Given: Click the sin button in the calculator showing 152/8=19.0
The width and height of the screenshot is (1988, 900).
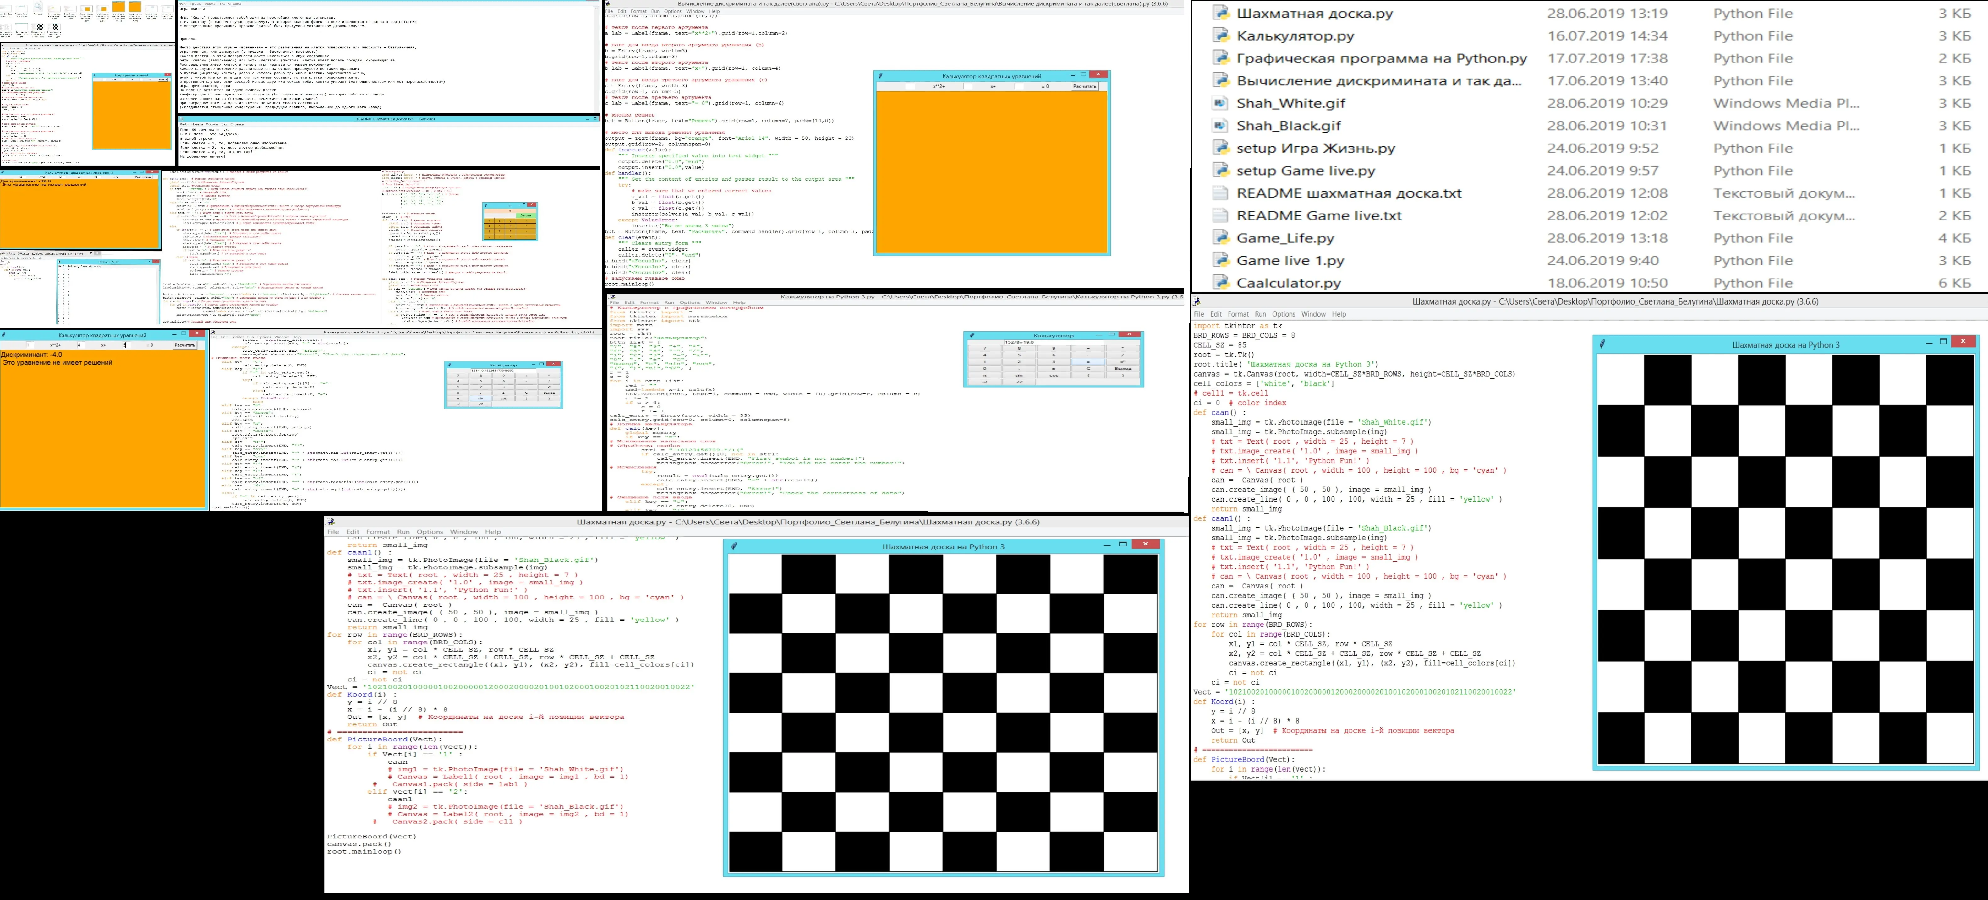Looking at the screenshot, I should [x=1020, y=376].
